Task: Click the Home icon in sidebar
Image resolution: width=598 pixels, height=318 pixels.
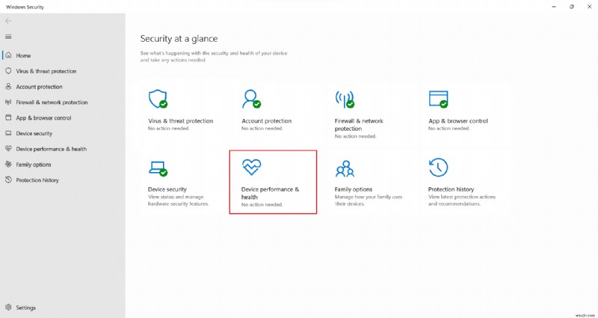Action: click(x=8, y=55)
